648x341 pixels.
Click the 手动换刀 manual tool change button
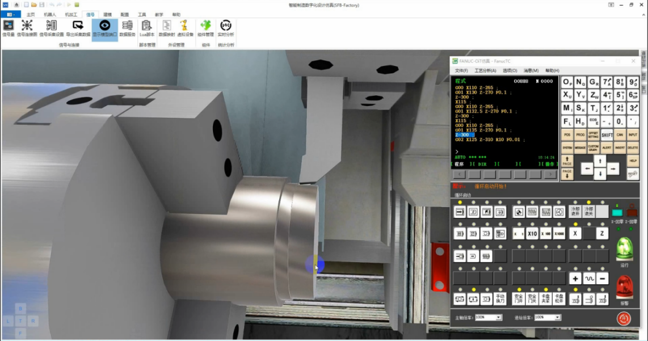pos(500,298)
